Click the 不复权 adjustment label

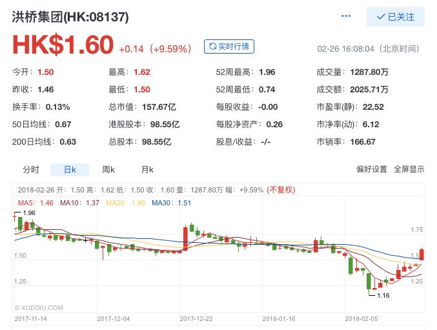click(x=281, y=190)
